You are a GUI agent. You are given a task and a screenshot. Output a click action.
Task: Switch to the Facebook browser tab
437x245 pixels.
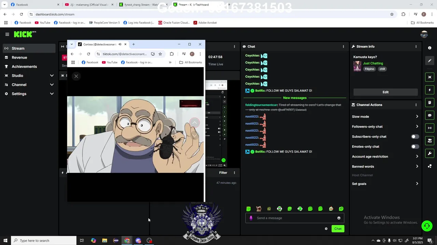coord(32,5)
